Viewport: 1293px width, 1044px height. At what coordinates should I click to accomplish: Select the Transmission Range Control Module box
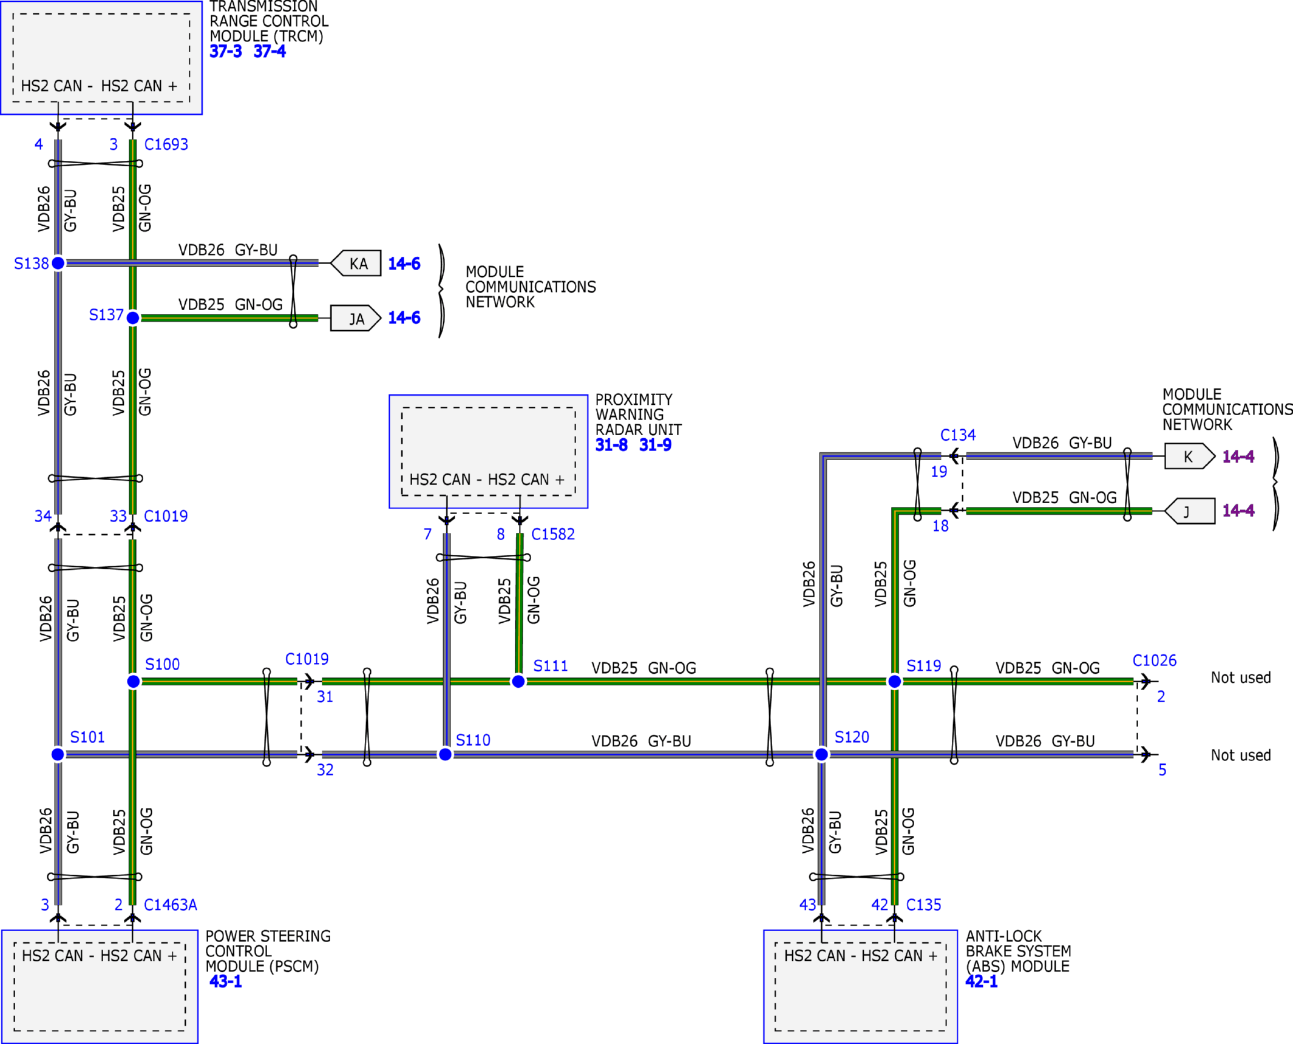pyautogui.click(x=101, y=58)
